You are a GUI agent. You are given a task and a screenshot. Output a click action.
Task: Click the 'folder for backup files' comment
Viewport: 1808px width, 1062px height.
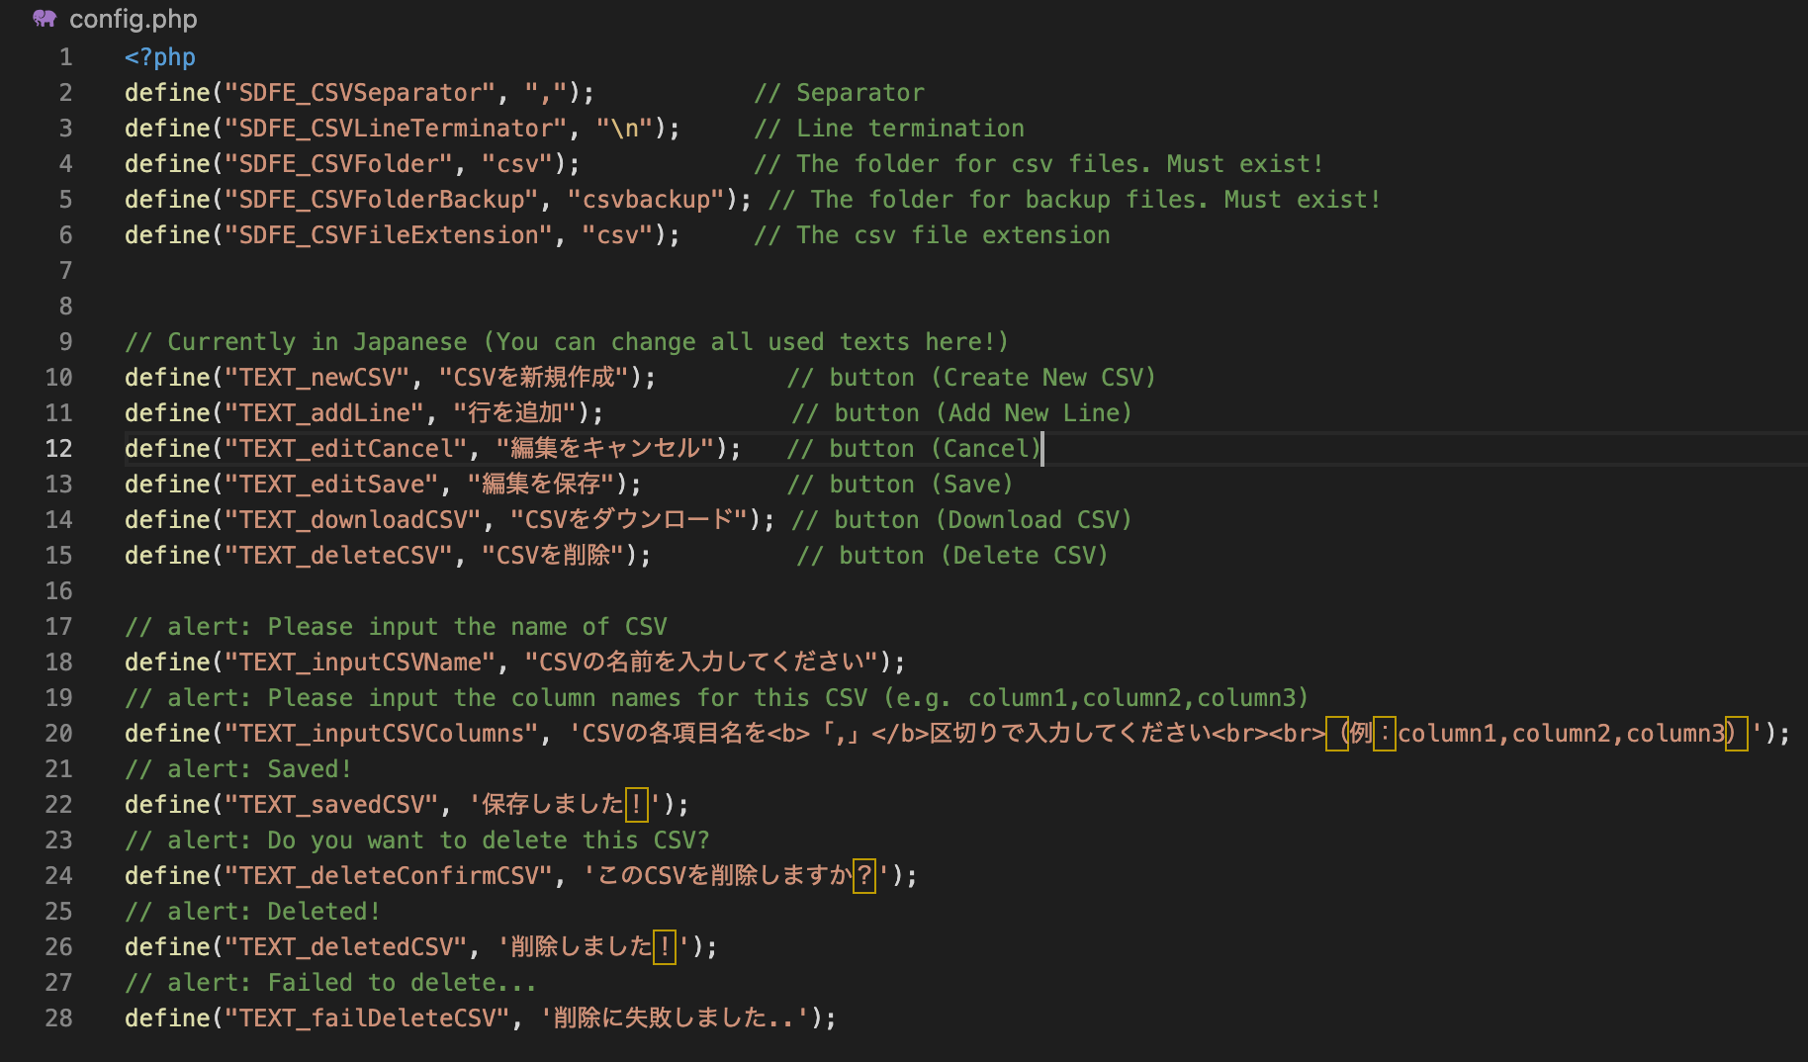pyautogui.click(x=1074, y=200)
